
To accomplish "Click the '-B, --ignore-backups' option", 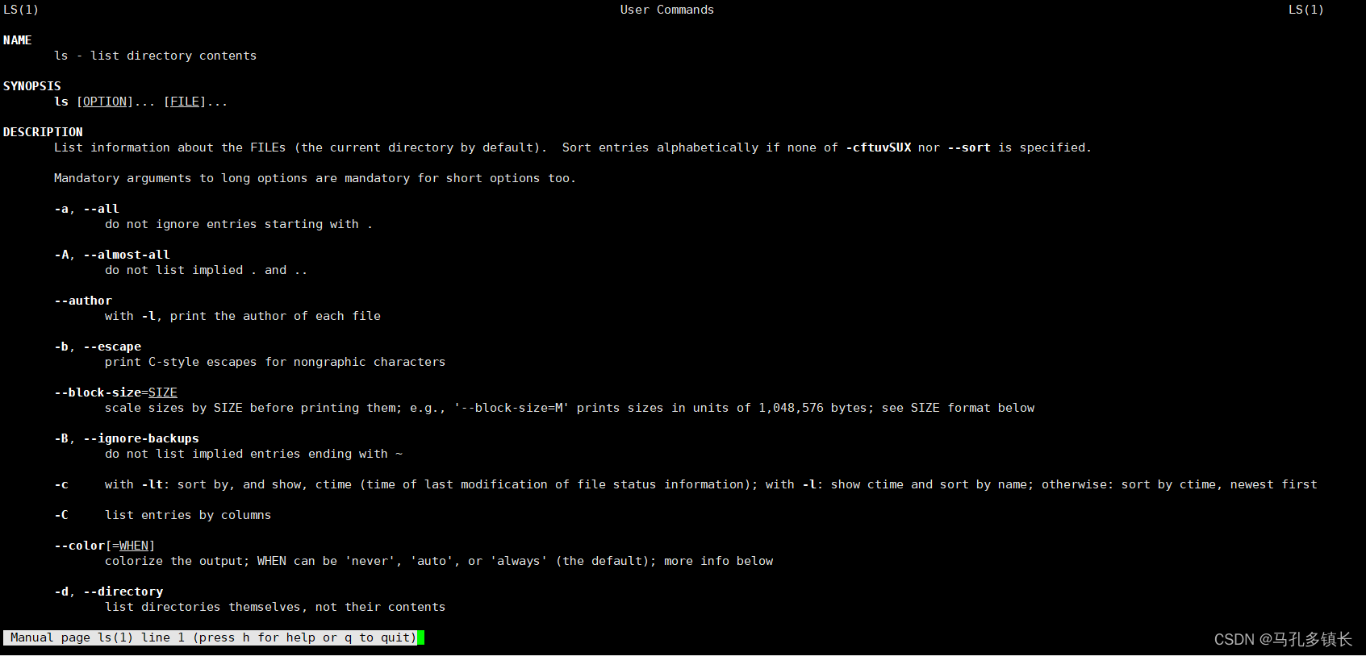I will tap(127, 438).
